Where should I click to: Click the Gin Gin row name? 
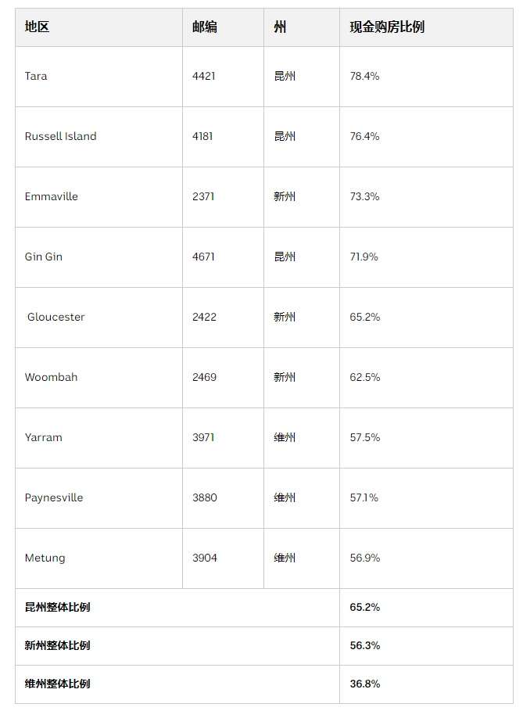pyautogui.click(x=44, y=257)
